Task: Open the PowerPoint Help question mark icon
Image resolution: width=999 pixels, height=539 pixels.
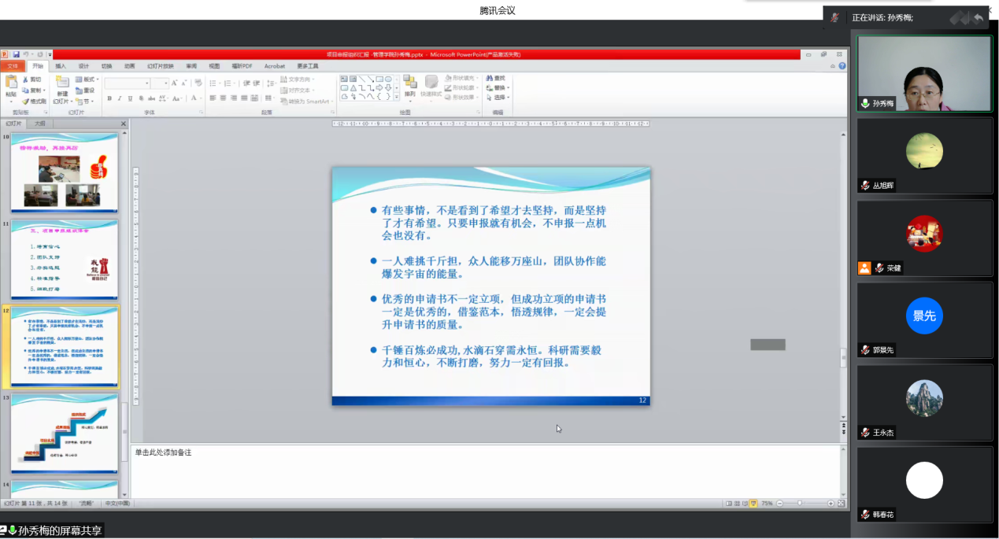Action: pos(842,66)
